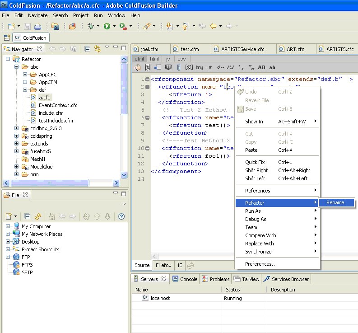Click the up arrow icon in File view
Viewport: 358px width, 333px height.
tap(97, 216)
